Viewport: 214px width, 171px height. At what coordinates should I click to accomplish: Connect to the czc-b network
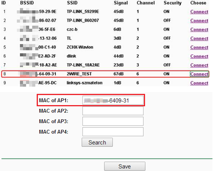point(199,30)
